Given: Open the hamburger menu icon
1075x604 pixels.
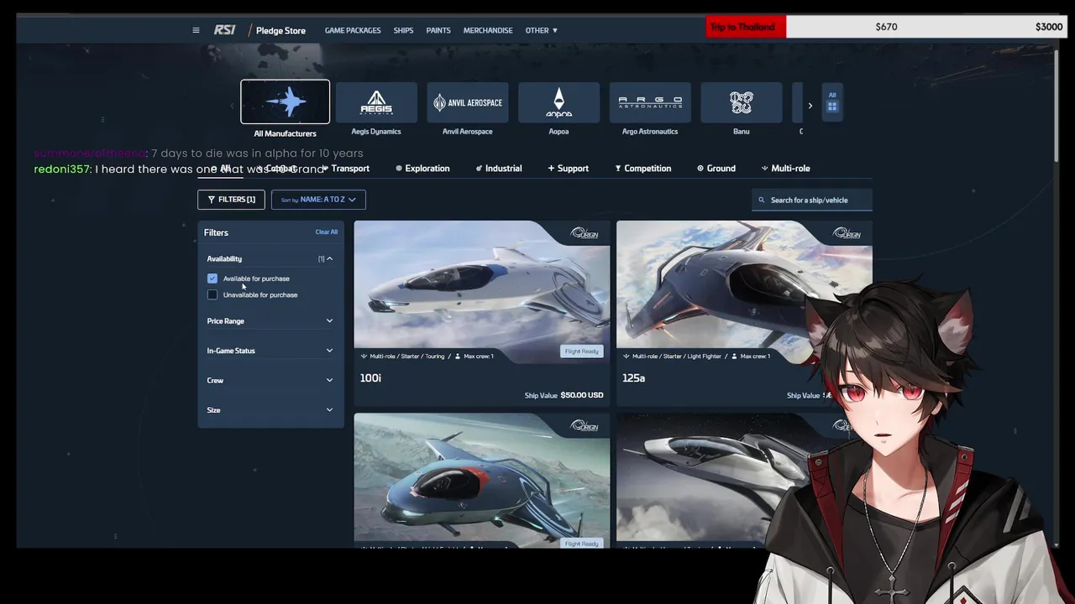Looking at the screenshot, I should tap(196, 30).
